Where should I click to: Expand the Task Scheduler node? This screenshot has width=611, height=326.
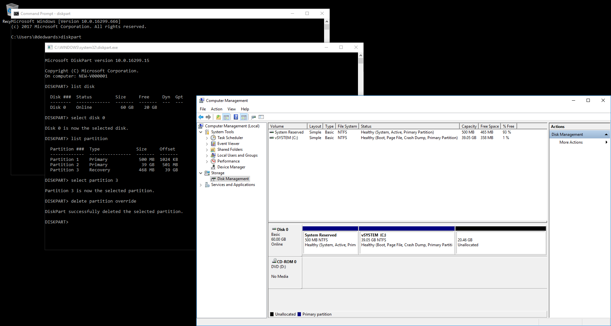[x=207, y=138]
